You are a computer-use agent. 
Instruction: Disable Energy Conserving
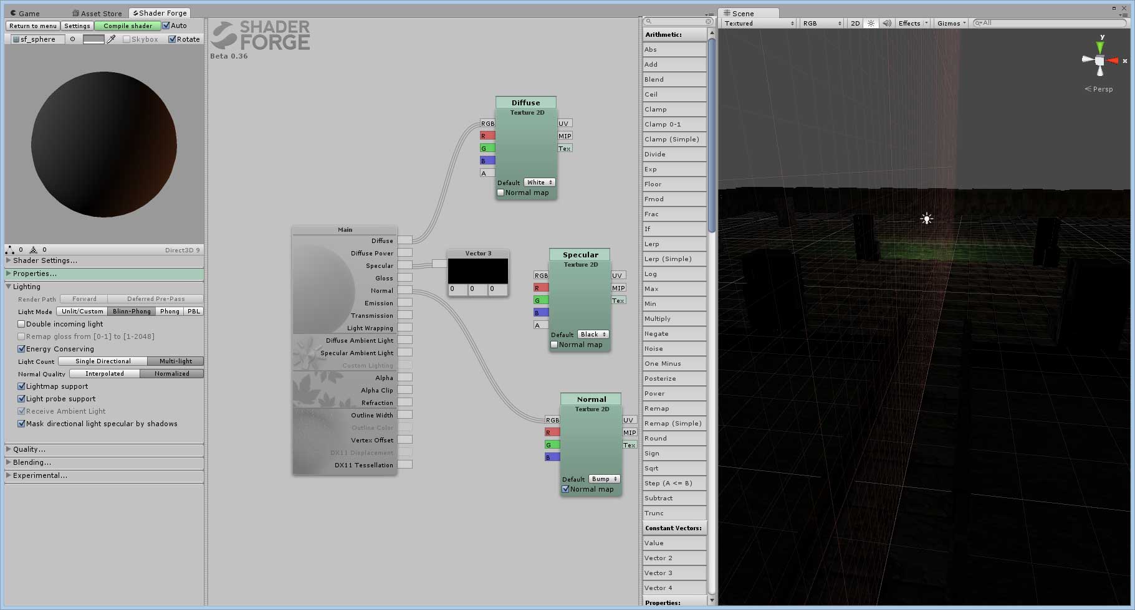(x=21, y=349)
